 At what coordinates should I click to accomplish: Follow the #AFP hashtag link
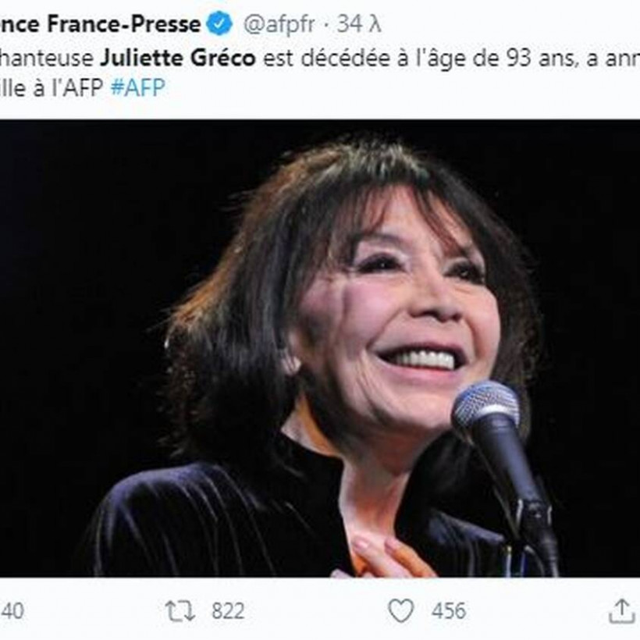(137, 87)
